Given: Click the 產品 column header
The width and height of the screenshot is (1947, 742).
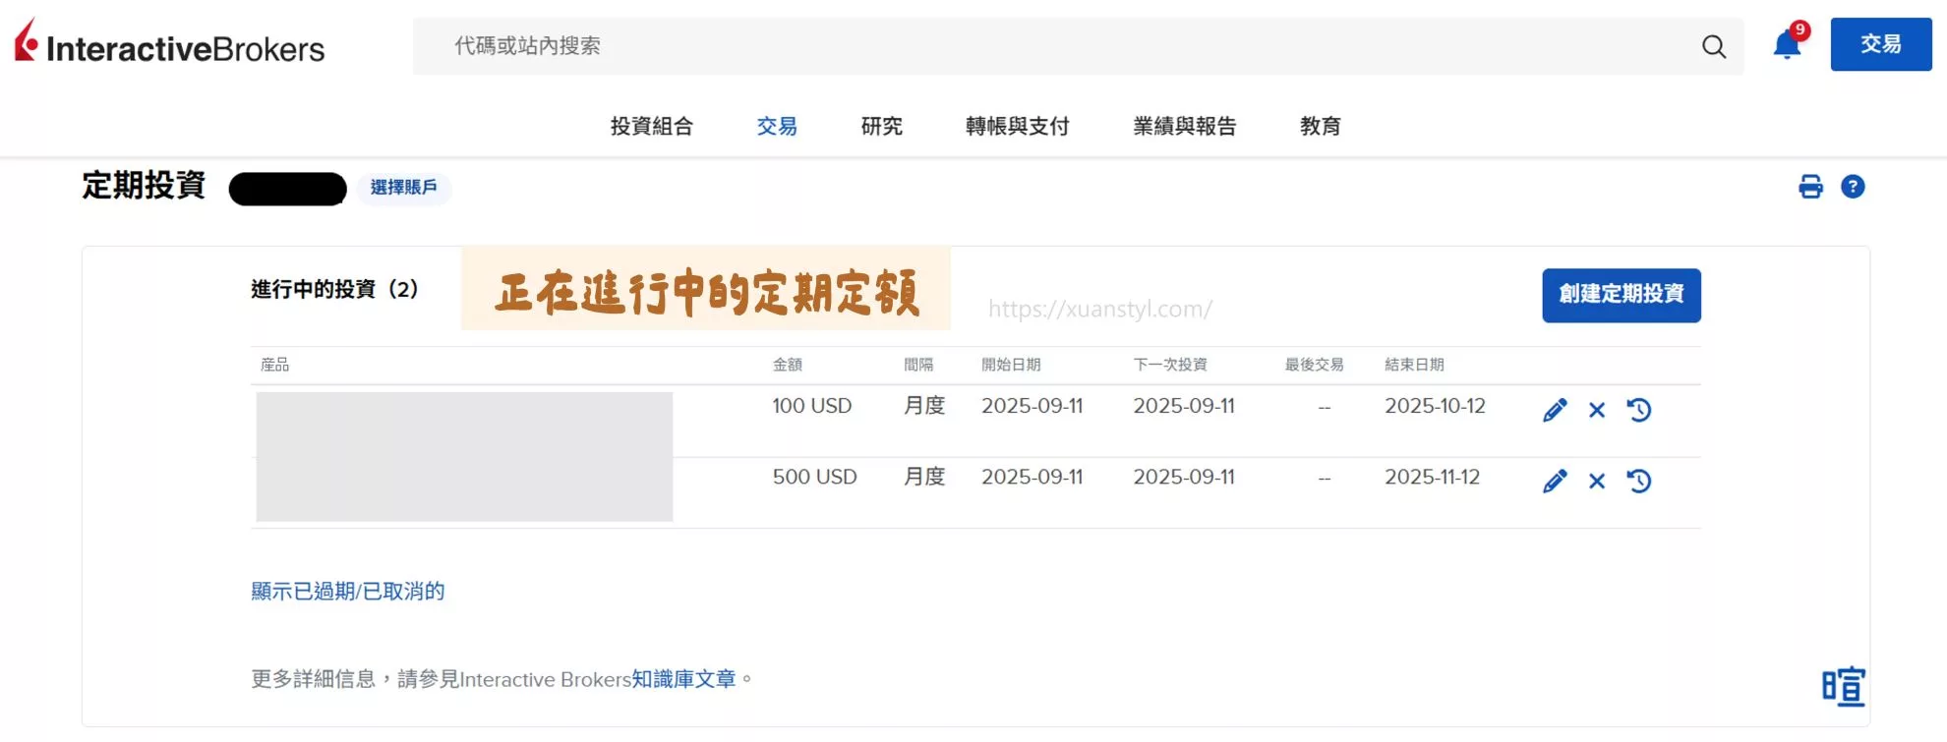Looking at the screenshot, I should coord(275,365).
